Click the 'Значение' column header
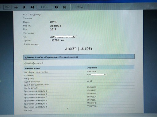The width and height of the screenshot is (157, 117). (92, 68)
